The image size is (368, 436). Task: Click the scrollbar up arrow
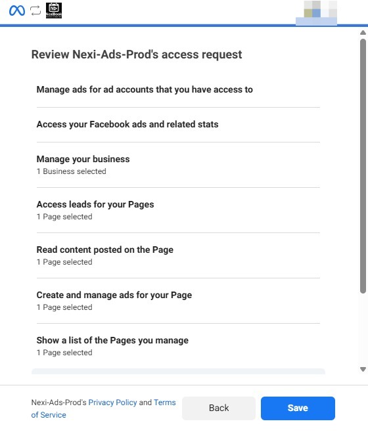pos(363,33)
